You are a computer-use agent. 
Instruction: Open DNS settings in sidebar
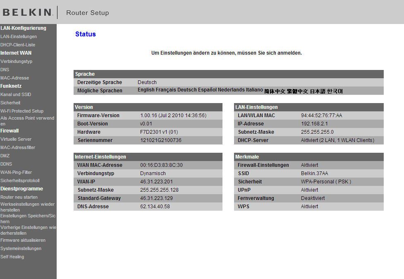click(x=5, y=70)
